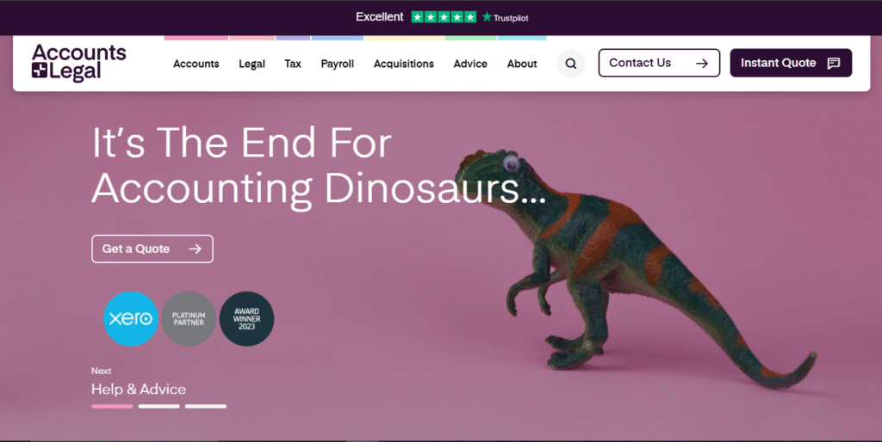
Task: Select the third slide indicator bar
Action: pos(206,406)
